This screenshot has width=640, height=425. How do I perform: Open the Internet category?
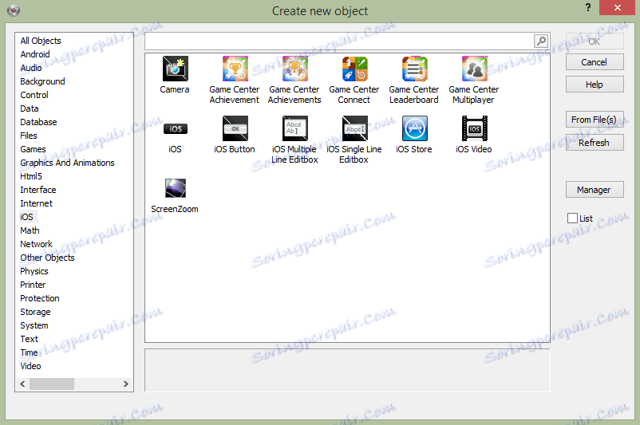coord(37,203)
